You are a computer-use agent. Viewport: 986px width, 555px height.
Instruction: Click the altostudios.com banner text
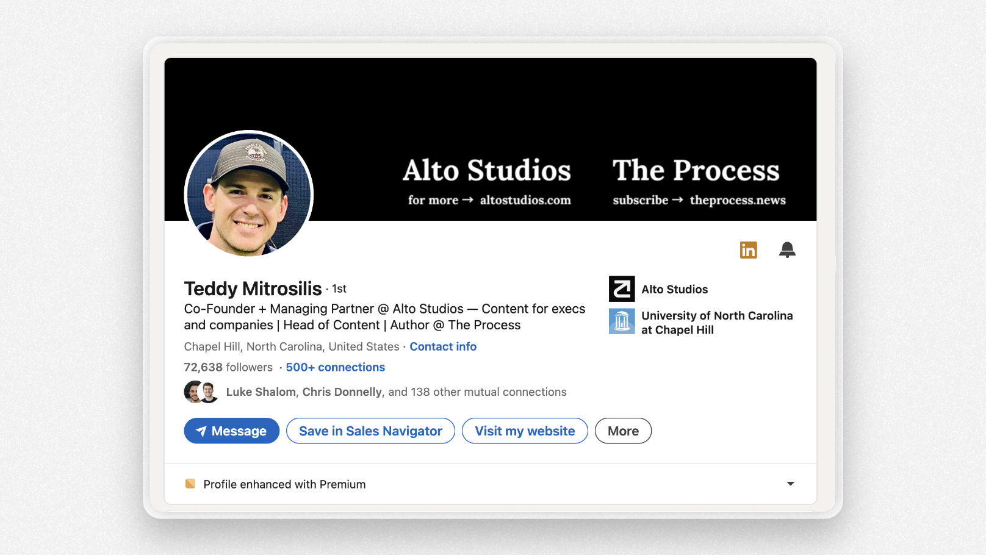click(x=525, y=200)
